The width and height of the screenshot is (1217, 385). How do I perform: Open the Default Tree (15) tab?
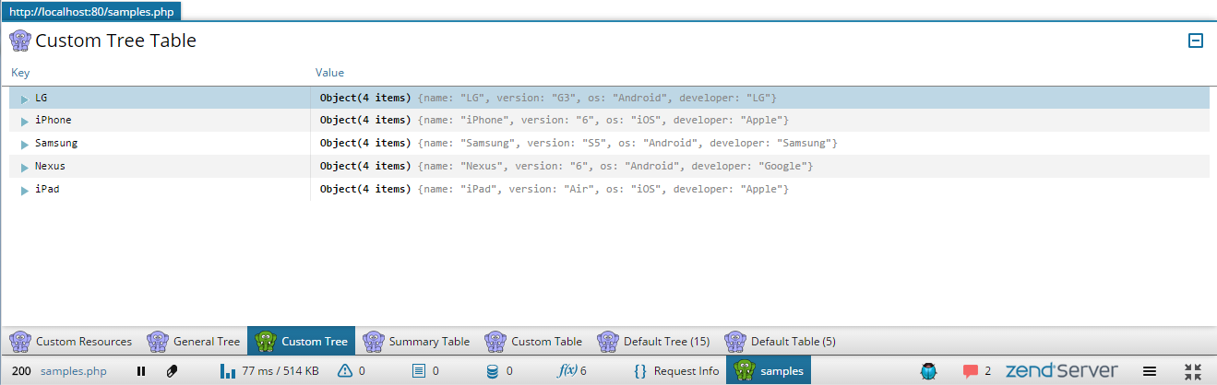coord(653,341)
